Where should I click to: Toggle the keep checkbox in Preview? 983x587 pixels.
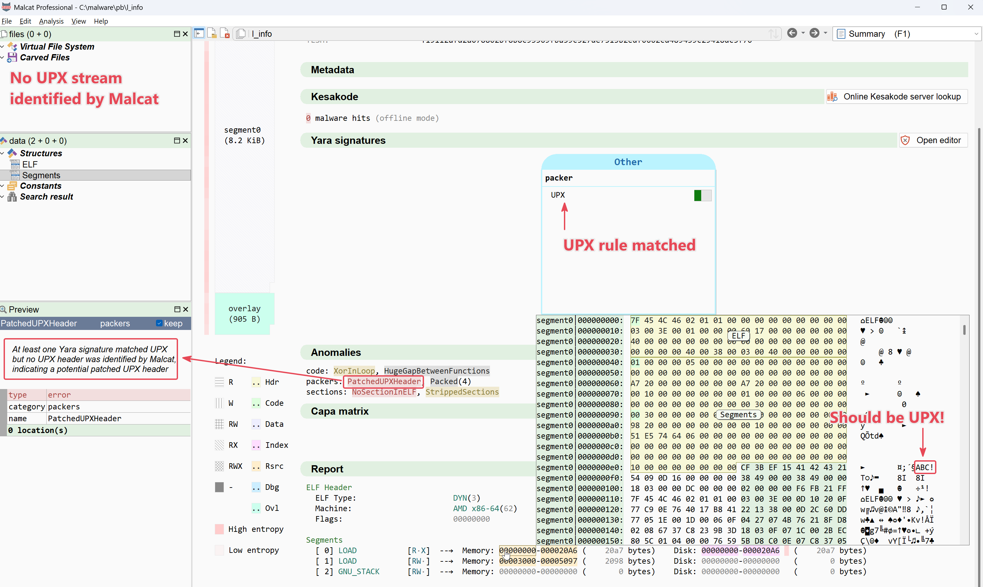coord(159,323)
